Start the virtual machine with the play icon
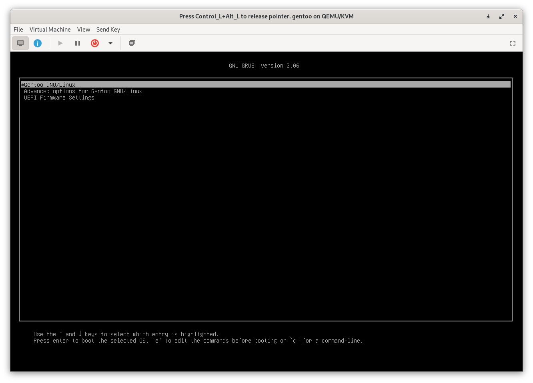533x383 pixels. tap(60, 43)
